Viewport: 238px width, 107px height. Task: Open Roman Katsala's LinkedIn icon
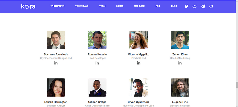(97, 63)
